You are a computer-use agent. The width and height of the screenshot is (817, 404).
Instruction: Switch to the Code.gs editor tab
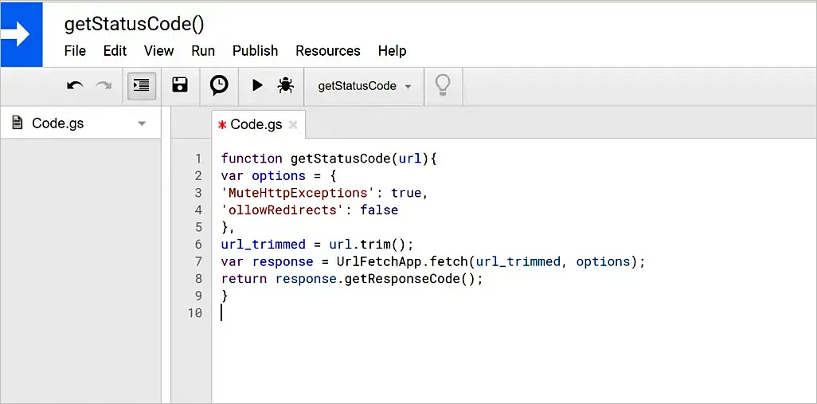(x=256, y=124)
